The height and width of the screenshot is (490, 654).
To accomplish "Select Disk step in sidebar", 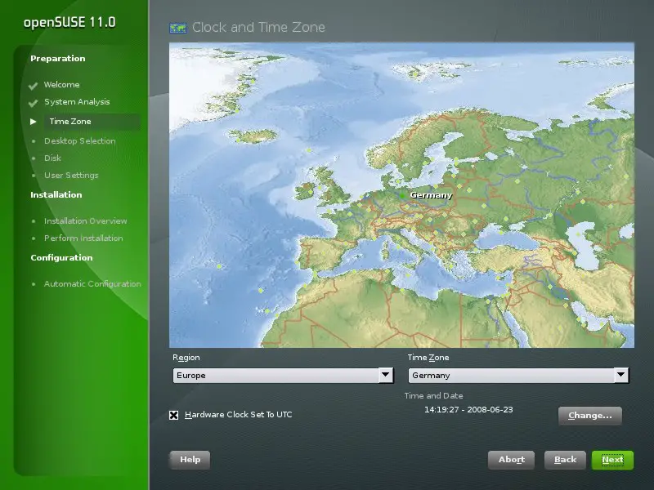I will click(52, 158).
